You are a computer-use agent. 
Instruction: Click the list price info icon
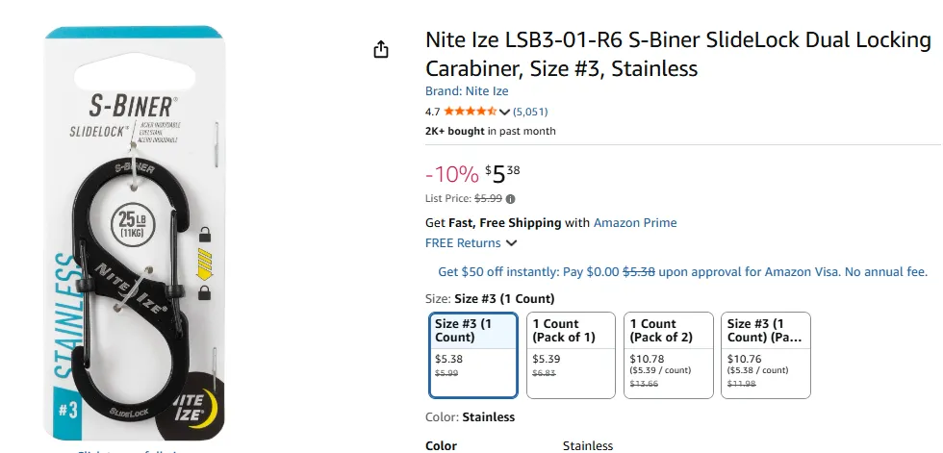(x=510, y=199)
